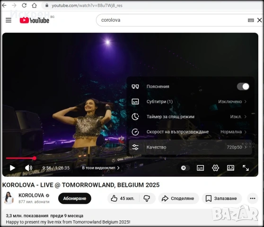Dislike the video with the thumbs-down icon
Image resolution: width=264 pixels, height=227 pixels.
point(147,199)
